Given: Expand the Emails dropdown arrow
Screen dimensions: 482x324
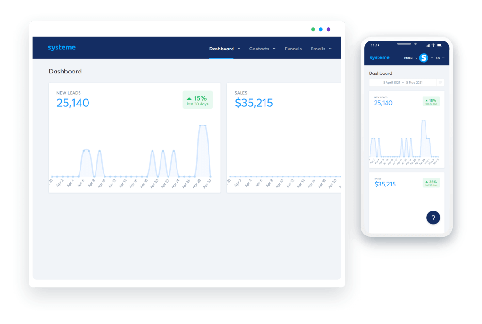Looking at the screenshot, I should point(330,49).
